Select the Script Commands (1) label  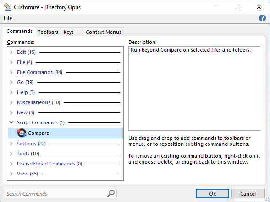click(x=41, y=122)
